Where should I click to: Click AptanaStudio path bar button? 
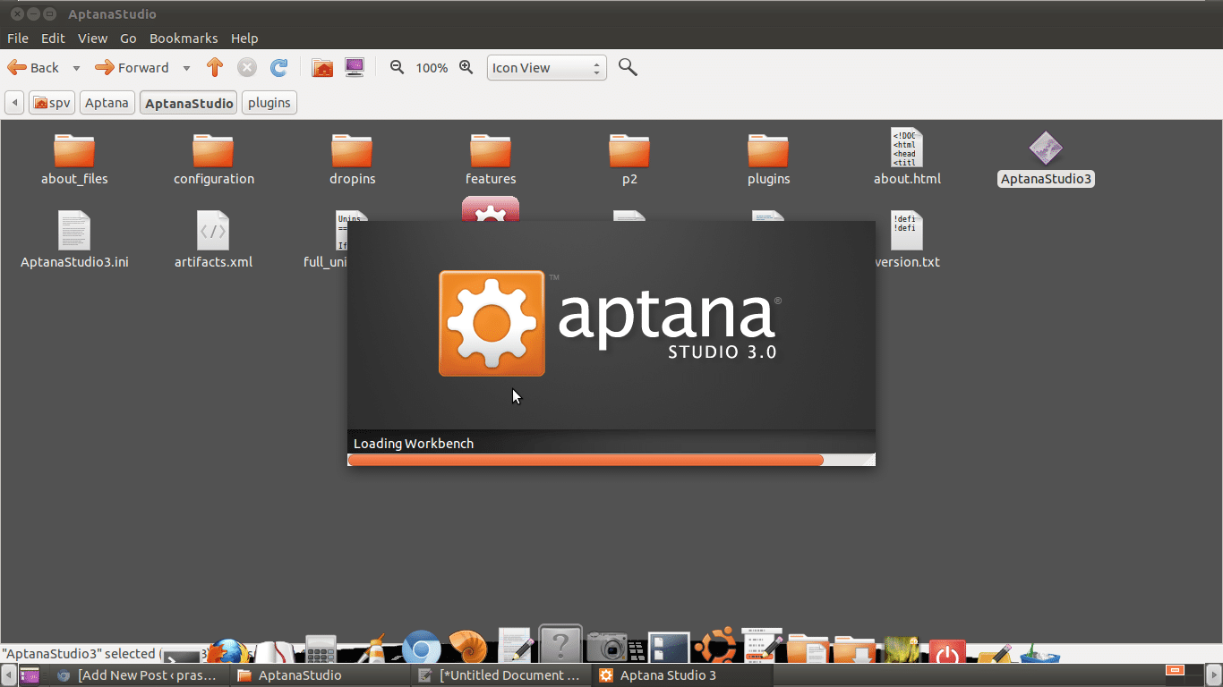tap(189, 103)
